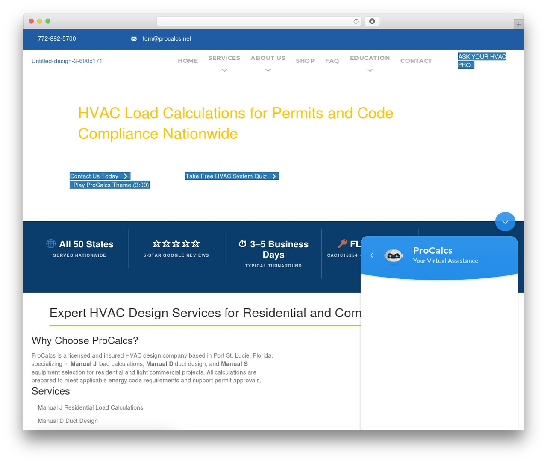Click the Why Choose ProCalcs? heading
The image size is (547, 463).
85,340
